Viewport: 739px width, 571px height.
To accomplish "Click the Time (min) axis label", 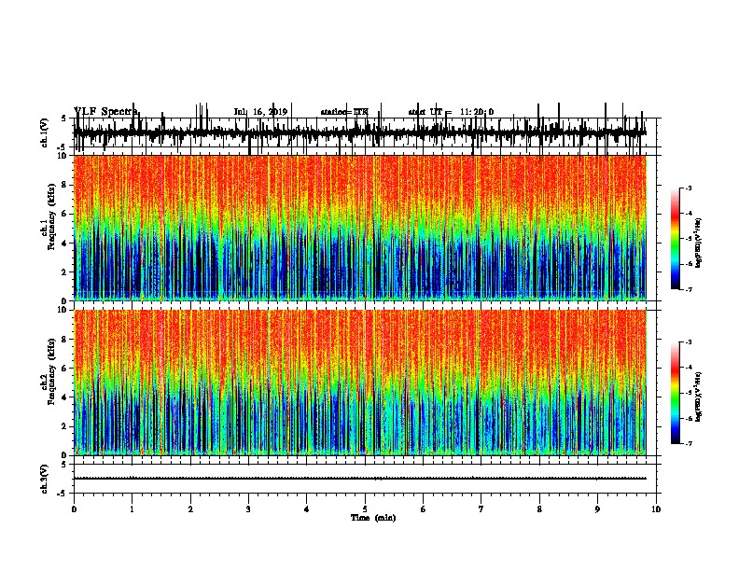I will 373,518.
